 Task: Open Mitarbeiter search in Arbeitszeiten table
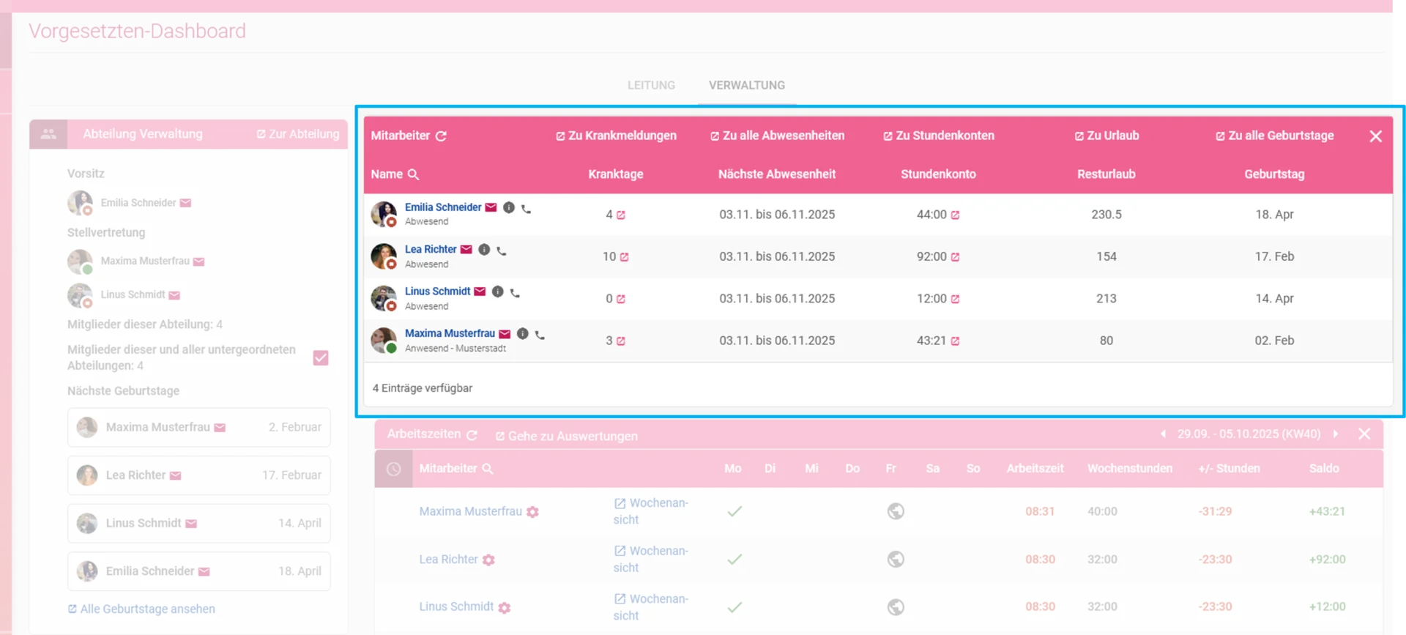click(x=488, y=469)
